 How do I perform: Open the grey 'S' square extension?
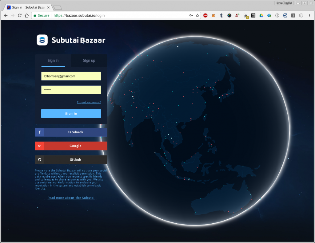click(293, 15)
